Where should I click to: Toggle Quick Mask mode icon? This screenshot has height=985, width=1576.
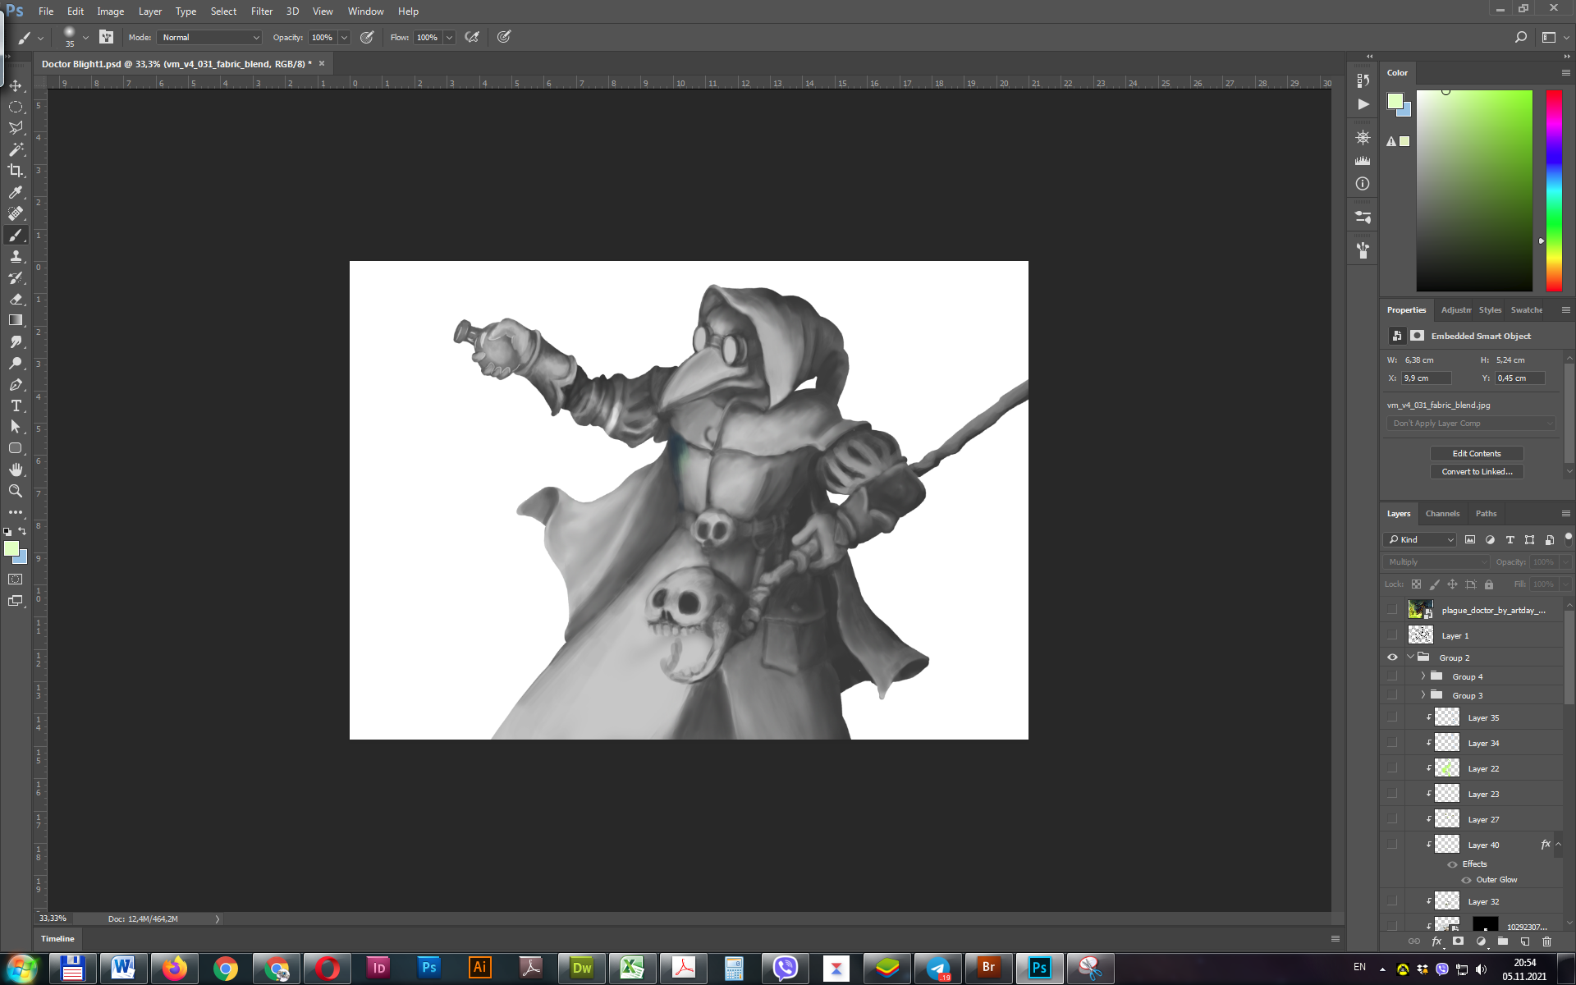[16, 580]
